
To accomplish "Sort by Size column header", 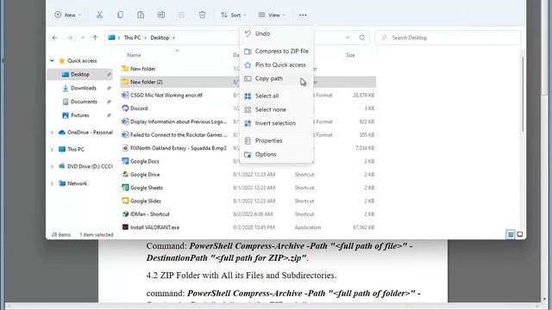I will [x=350, y=55].
